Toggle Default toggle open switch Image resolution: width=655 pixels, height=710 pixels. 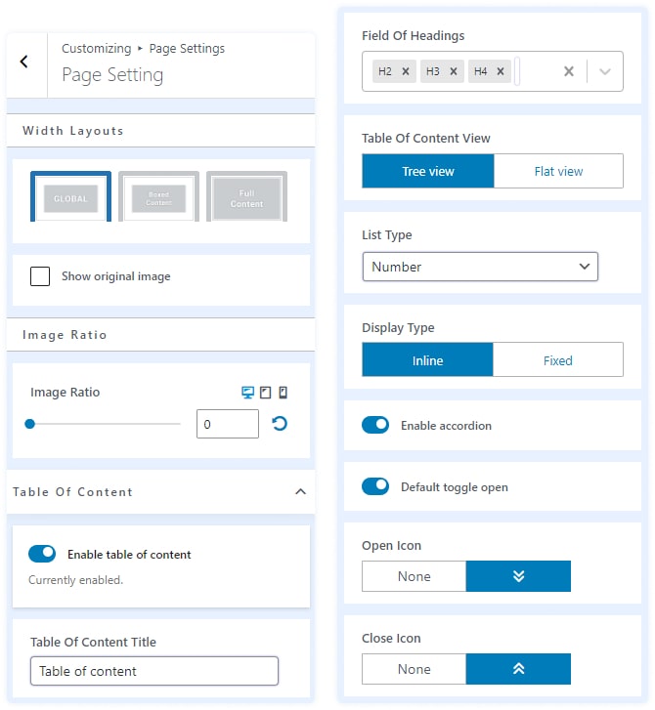[375, 486]
